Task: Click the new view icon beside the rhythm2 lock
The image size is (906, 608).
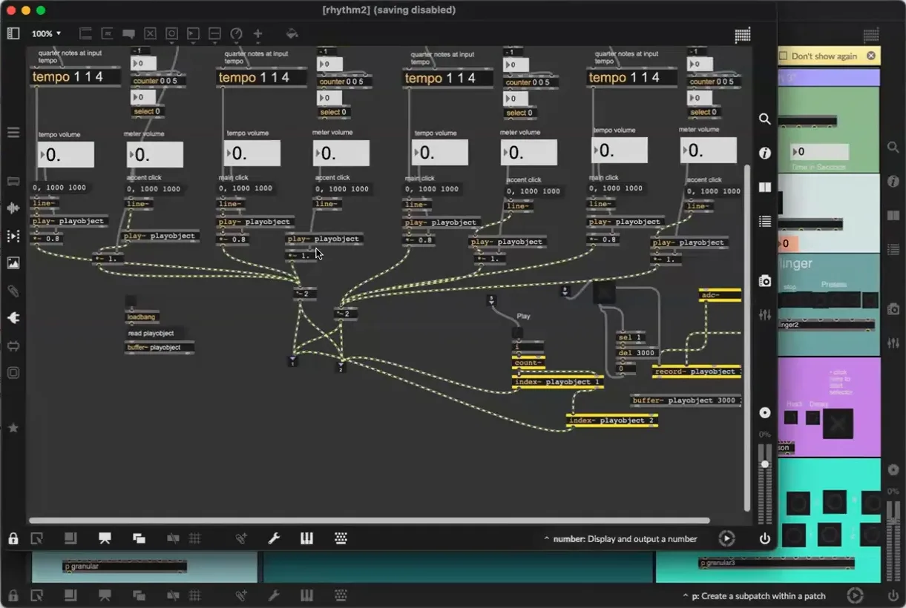Action: pos(36,538)
